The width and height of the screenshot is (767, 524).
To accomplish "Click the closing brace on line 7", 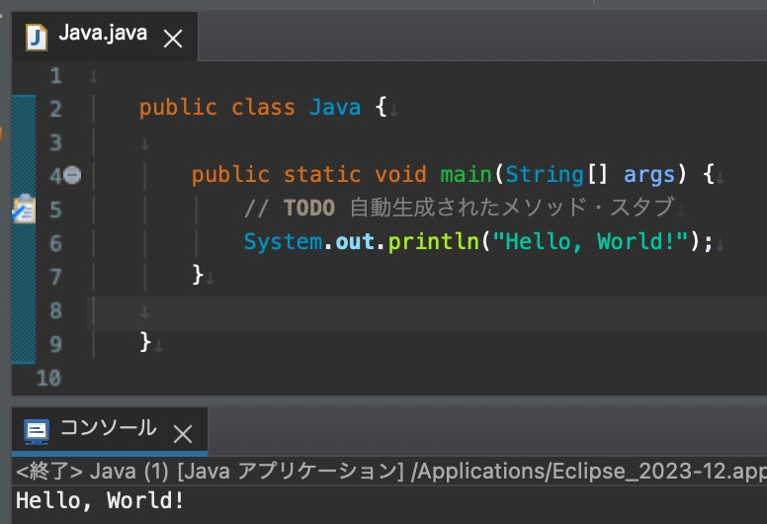I will pos(197,275).
